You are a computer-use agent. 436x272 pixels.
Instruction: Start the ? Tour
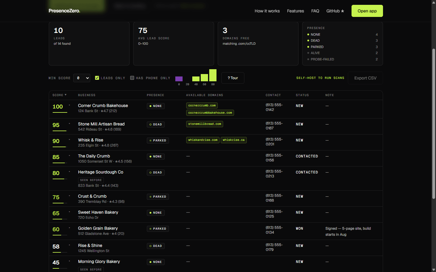[x=233, y=78]
